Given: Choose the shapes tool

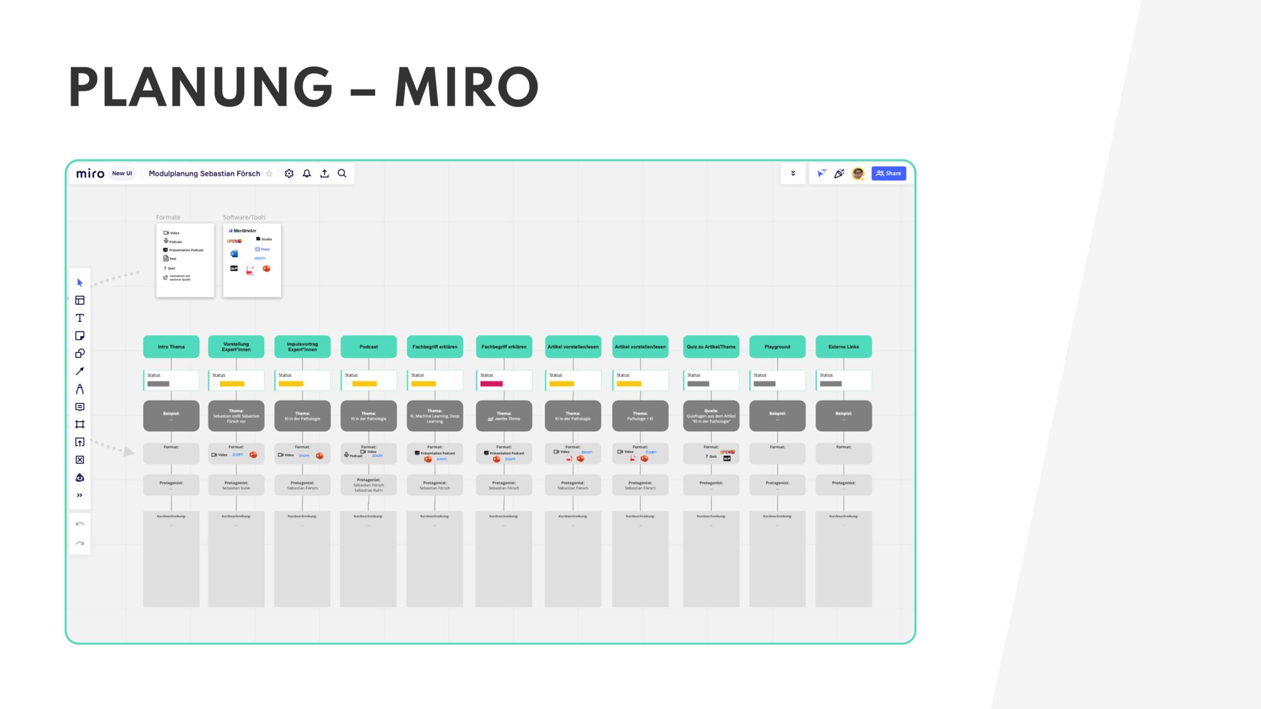Looking at the screenshot, I should (x=80, y=354).
